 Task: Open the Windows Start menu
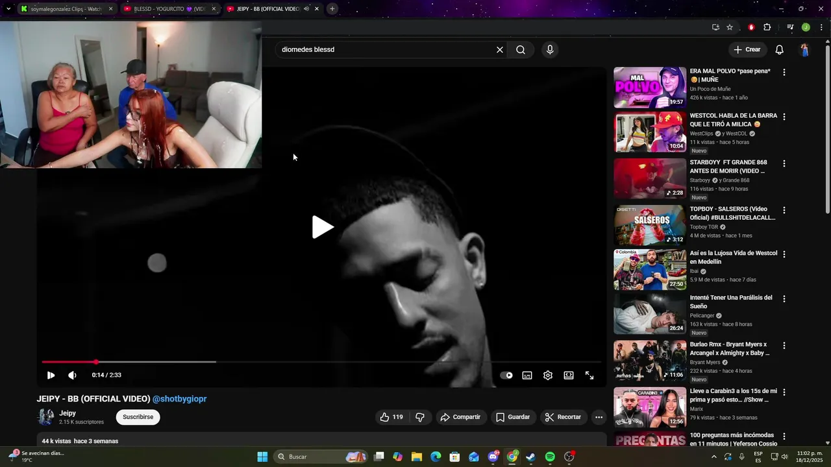(x=262, y=457)
